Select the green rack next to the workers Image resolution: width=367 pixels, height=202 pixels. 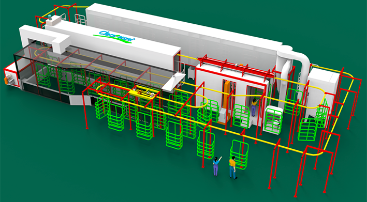tap(240, 154)
